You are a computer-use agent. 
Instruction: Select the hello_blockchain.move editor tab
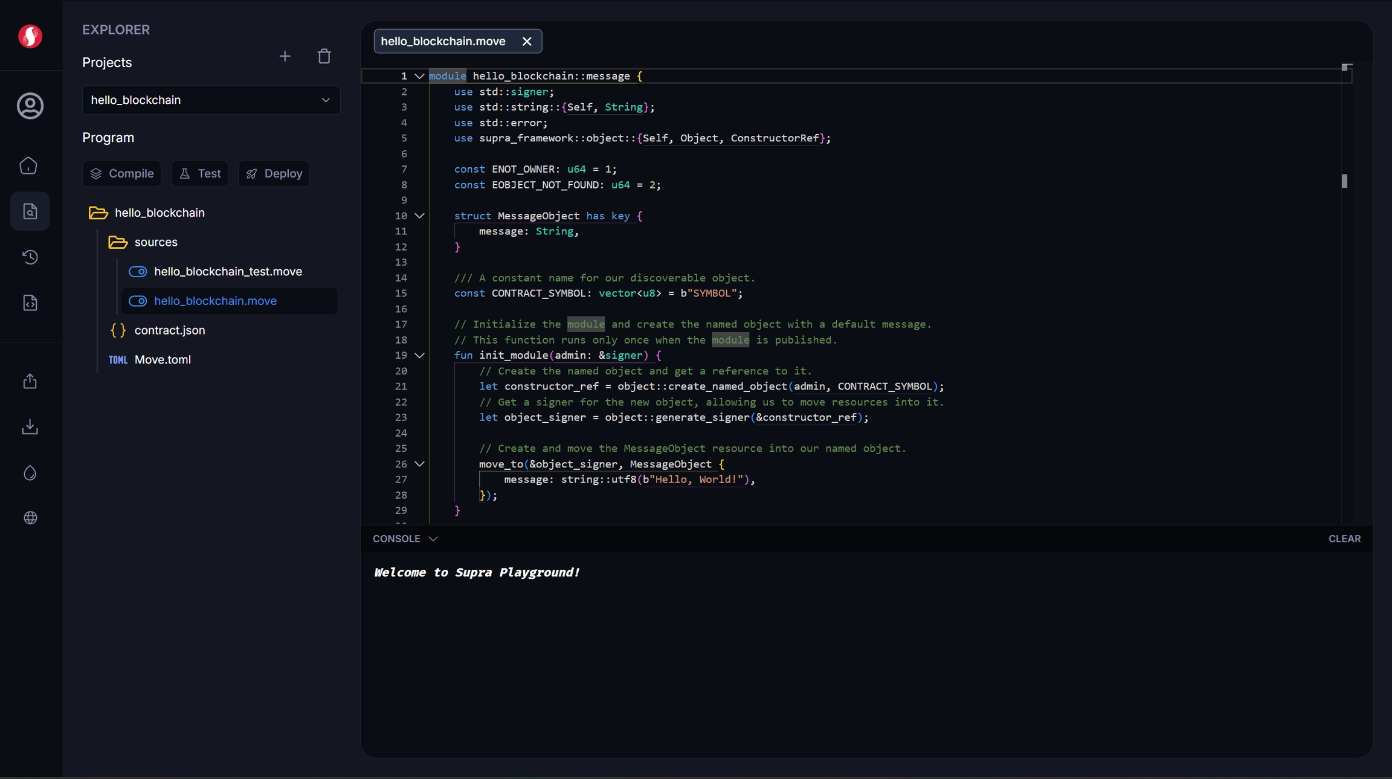point(443,42)
